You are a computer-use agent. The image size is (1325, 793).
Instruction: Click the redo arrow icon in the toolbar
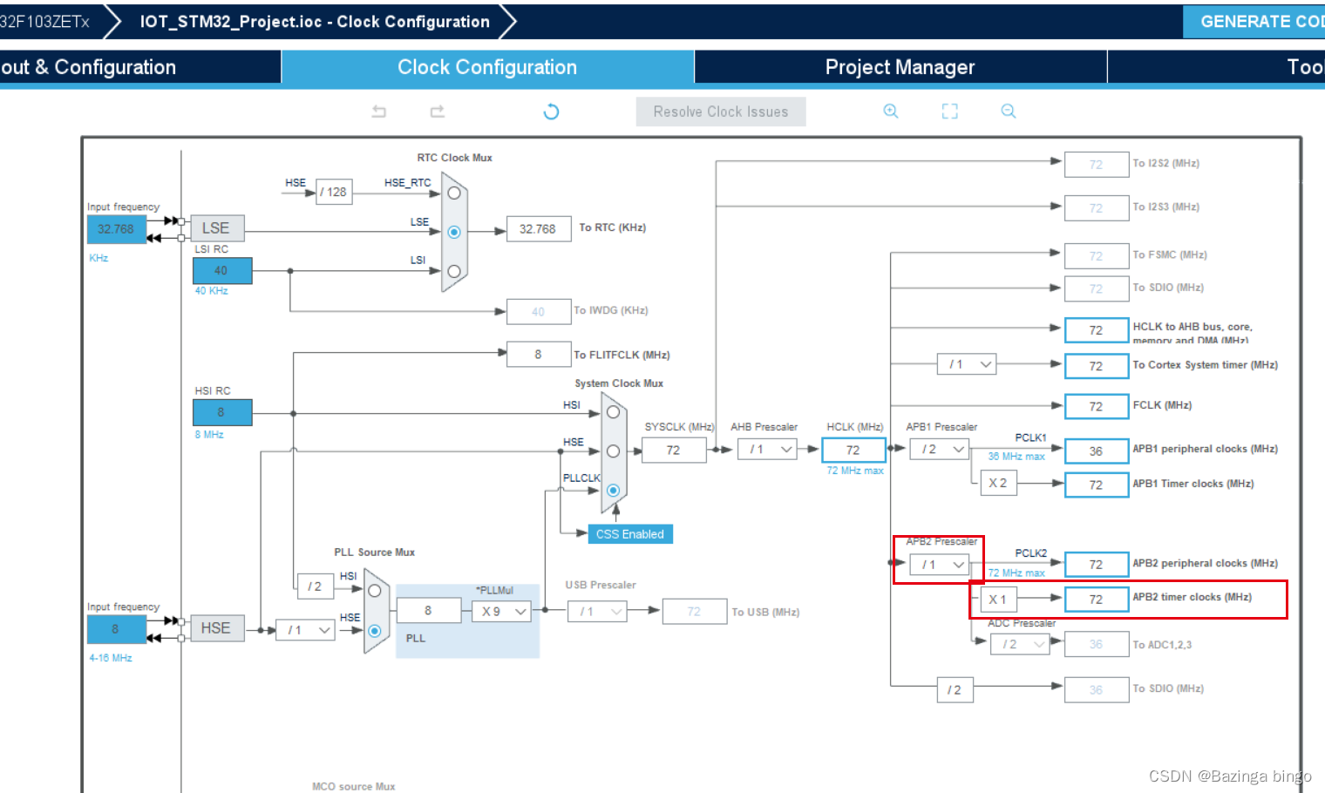pos(438,112)
